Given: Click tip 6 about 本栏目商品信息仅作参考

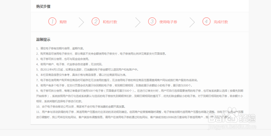Looking at the screenshot, I should (x=81, y=75).
